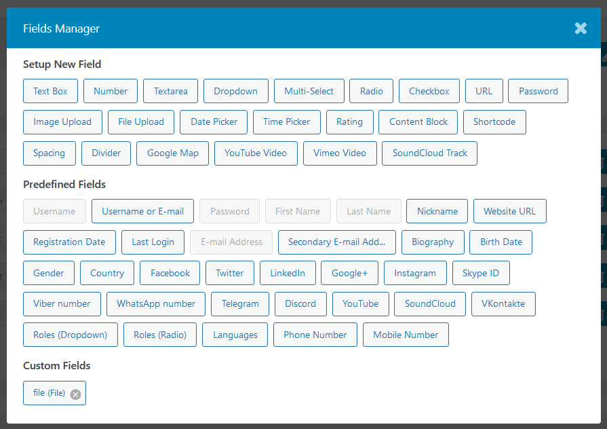Image resolution: width=607 pixels, height=429 pixels.
Task: Add the predefined SoundCloud field
Action: [x=430, y=304]
